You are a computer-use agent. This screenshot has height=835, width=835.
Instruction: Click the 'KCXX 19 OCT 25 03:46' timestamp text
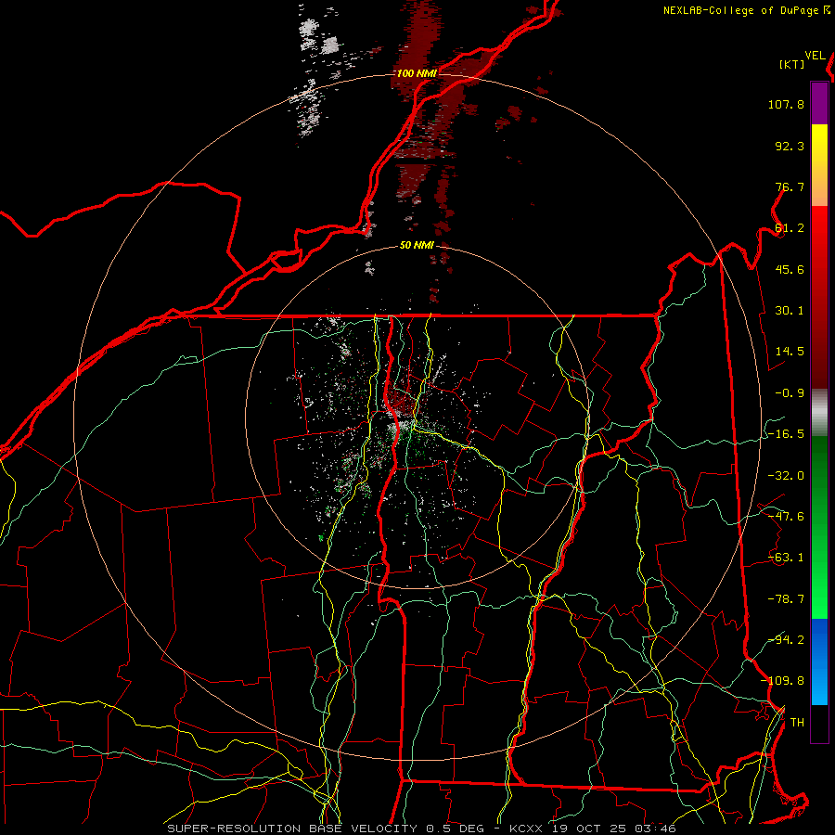593,829
